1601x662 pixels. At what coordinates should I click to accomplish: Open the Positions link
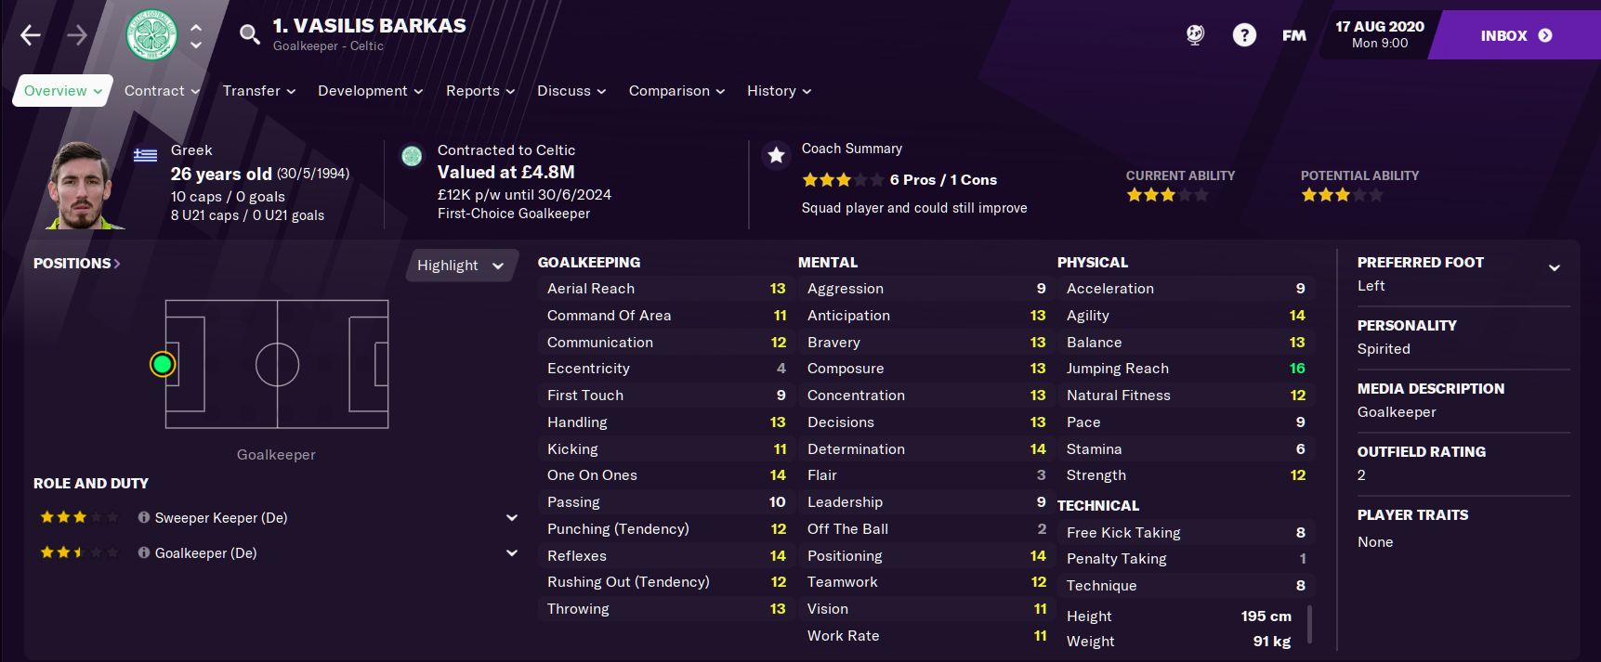(x=76, y=264)
